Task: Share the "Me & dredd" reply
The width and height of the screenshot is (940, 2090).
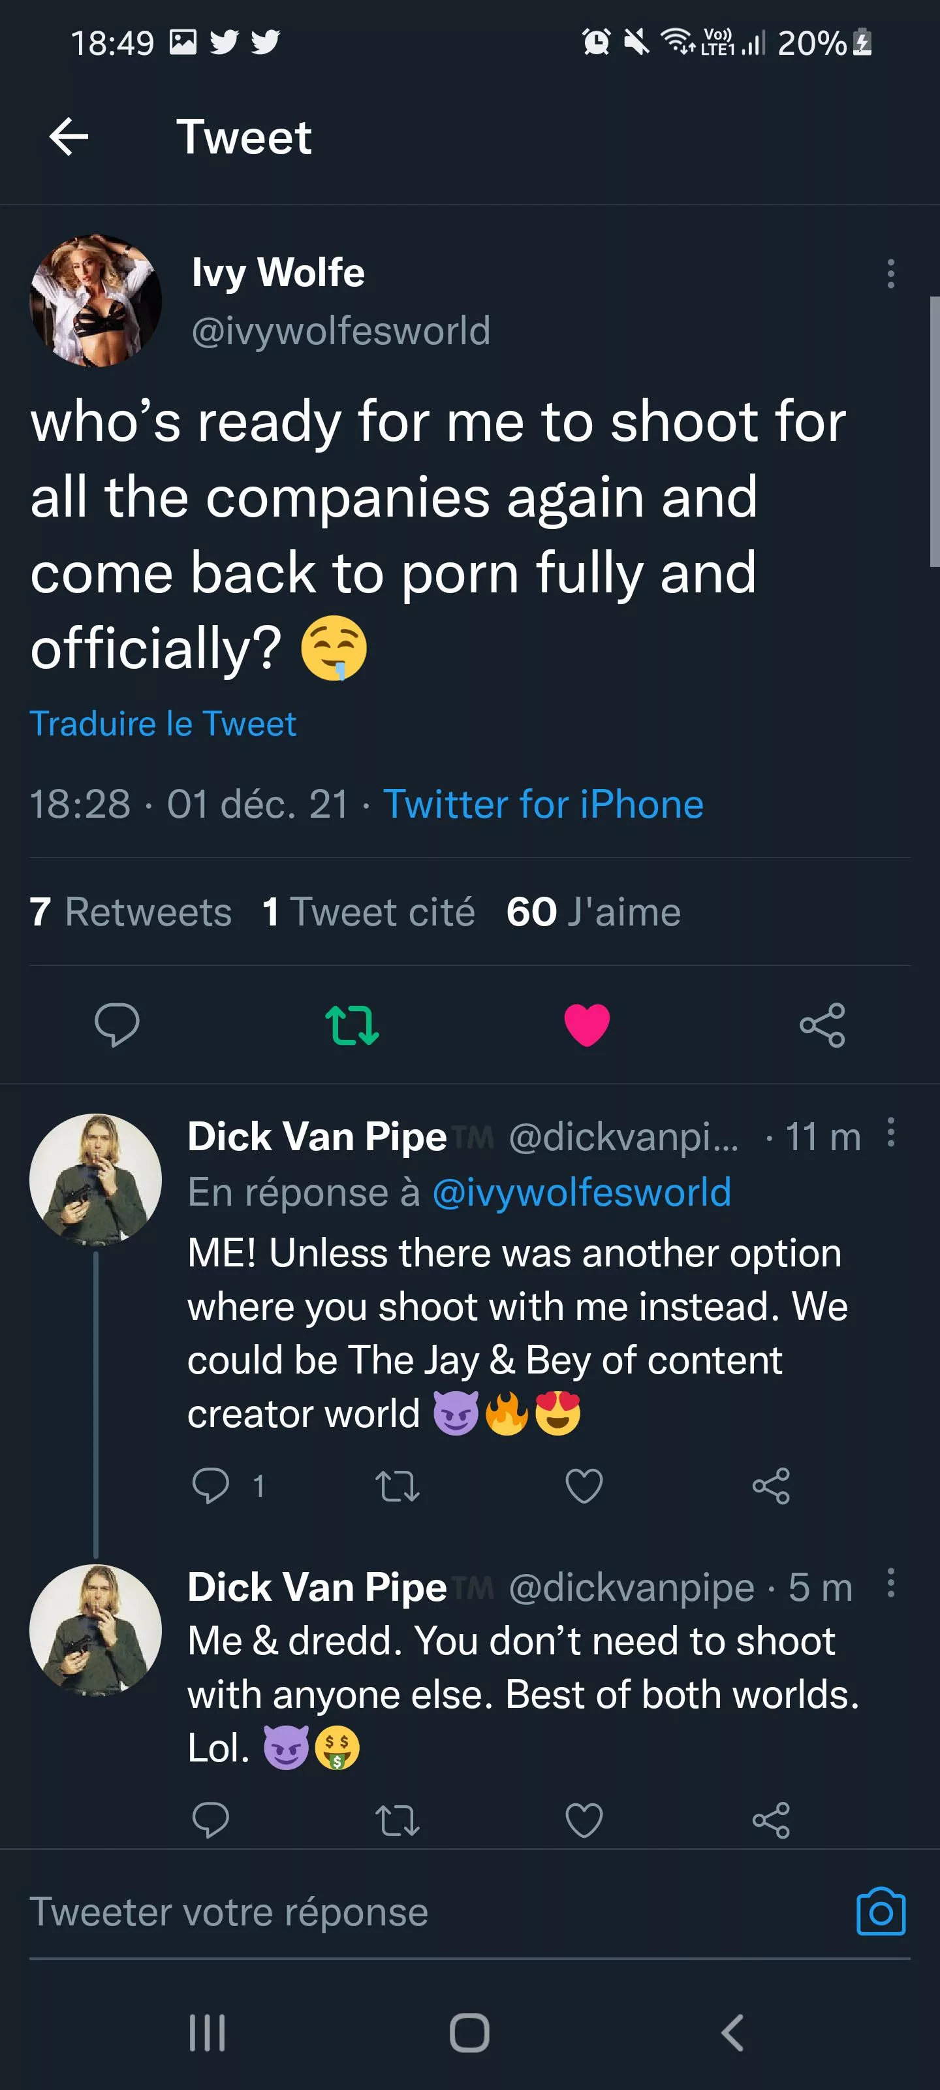Action: [770, 1821]
